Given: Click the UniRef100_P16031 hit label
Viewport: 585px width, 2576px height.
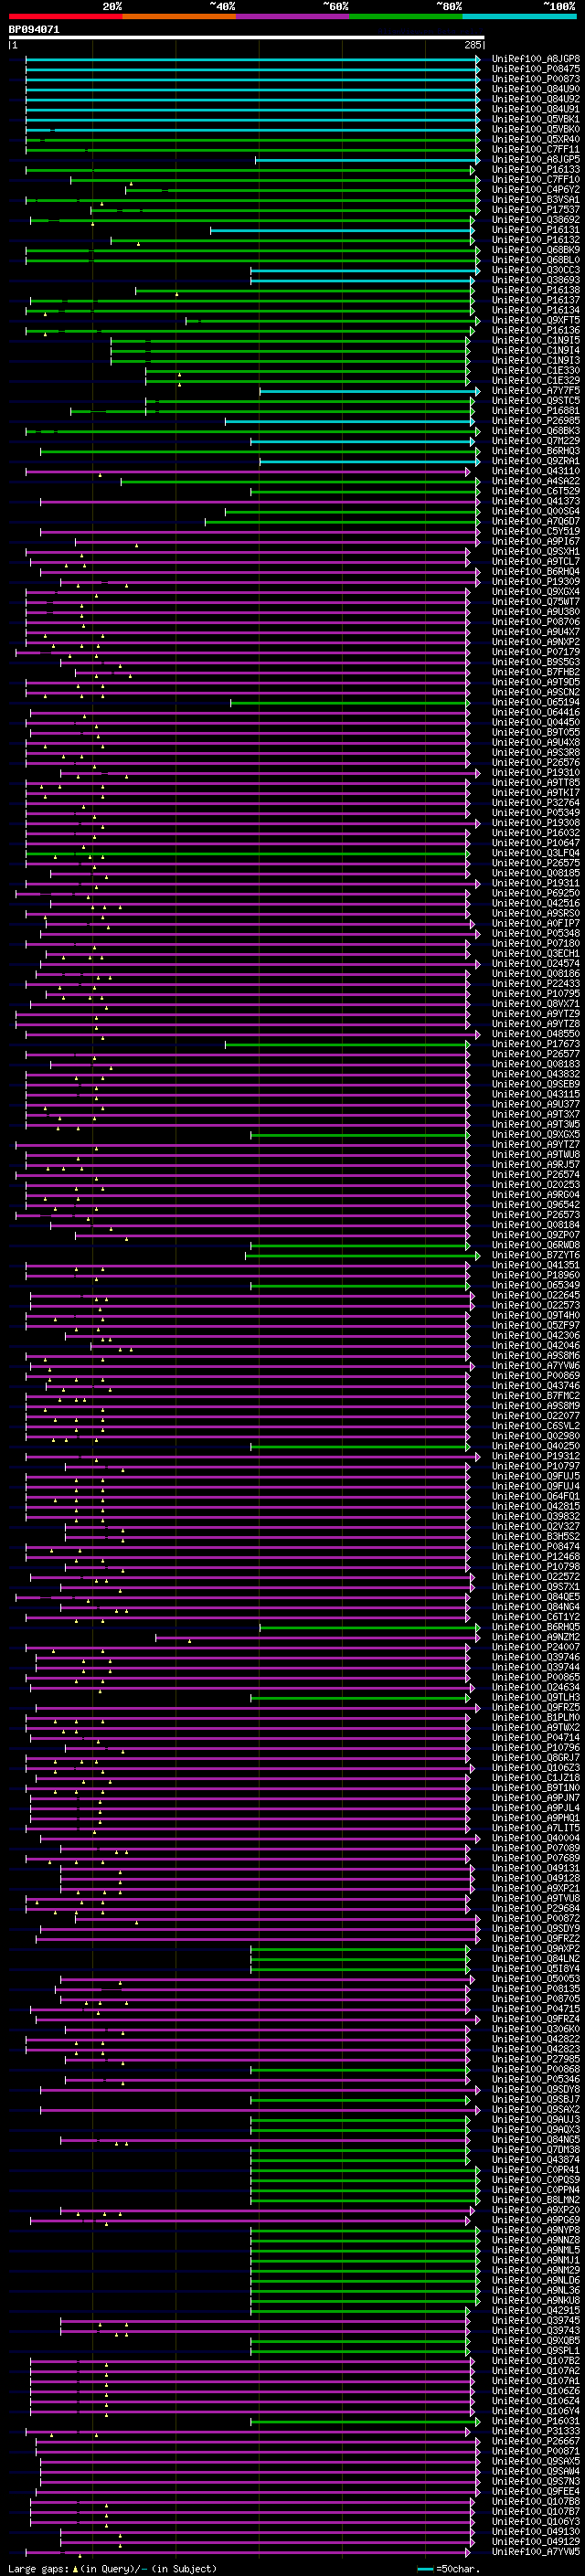Looking at the screenshot, I should [535, 2422].
